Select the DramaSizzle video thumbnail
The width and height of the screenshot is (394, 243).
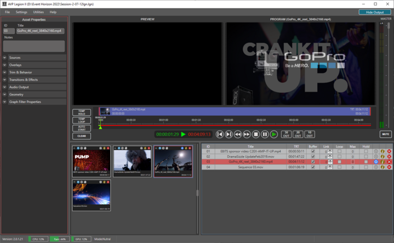(132, 161)
